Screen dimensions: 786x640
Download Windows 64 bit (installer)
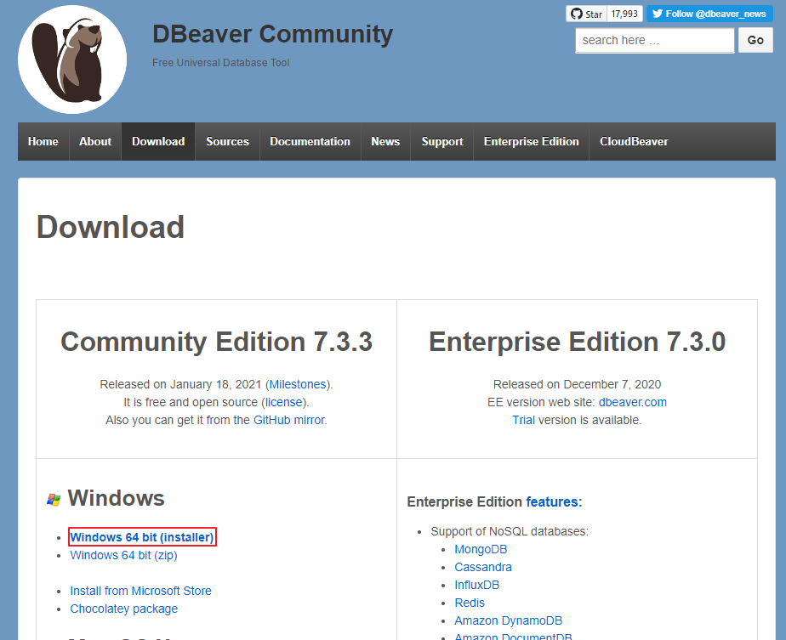142,537
